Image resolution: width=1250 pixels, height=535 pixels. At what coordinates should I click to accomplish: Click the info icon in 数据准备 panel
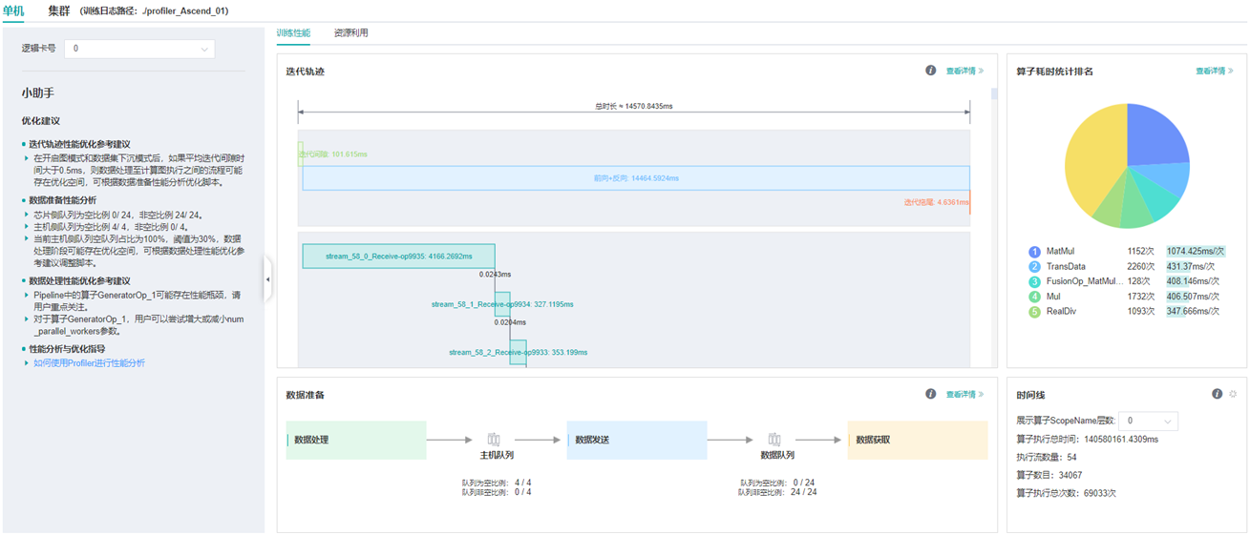tap(930, 394)
